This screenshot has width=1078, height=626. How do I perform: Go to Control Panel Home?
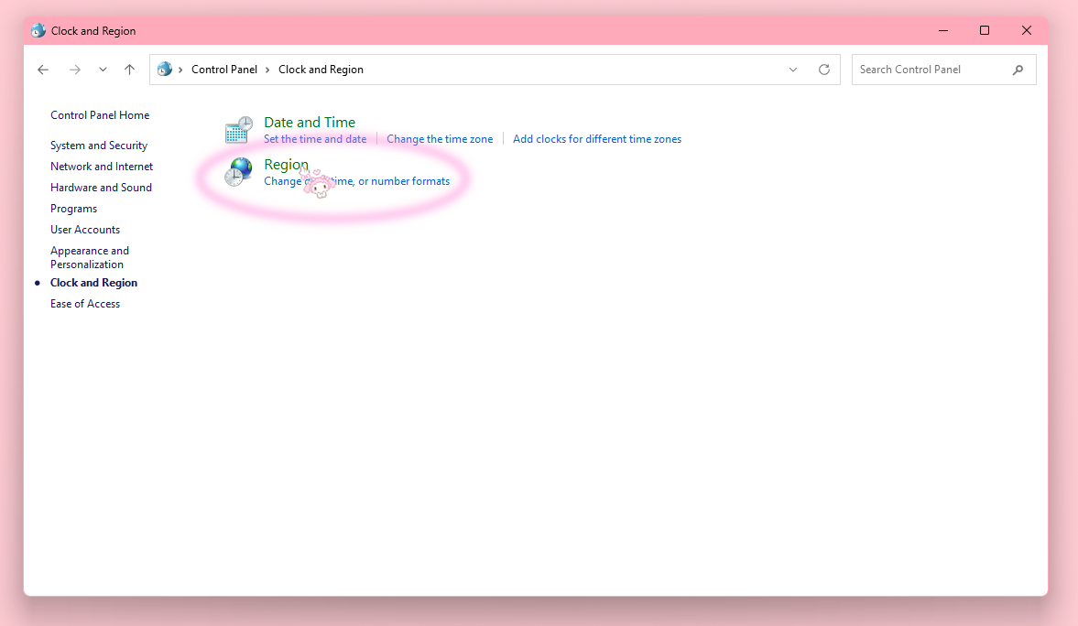pos(100,115)
